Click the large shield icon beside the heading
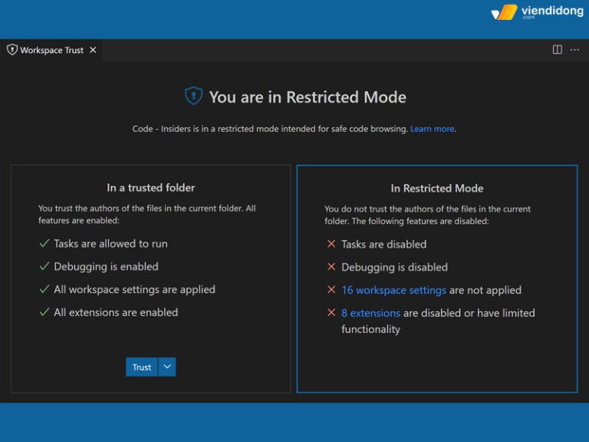 [x=193, y=97]
